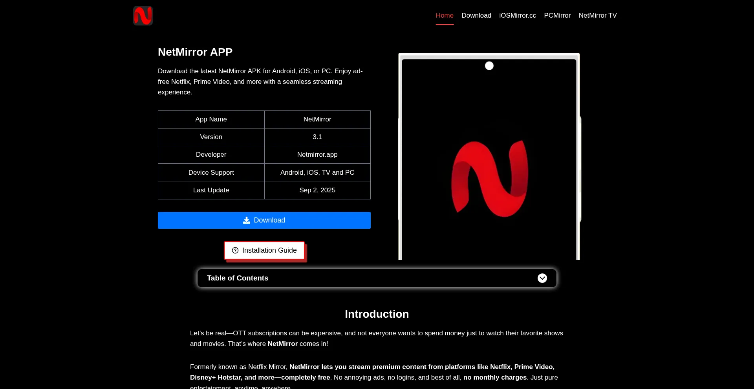Click the Sep 2, 2025 date cell

(x=317, y=190)
